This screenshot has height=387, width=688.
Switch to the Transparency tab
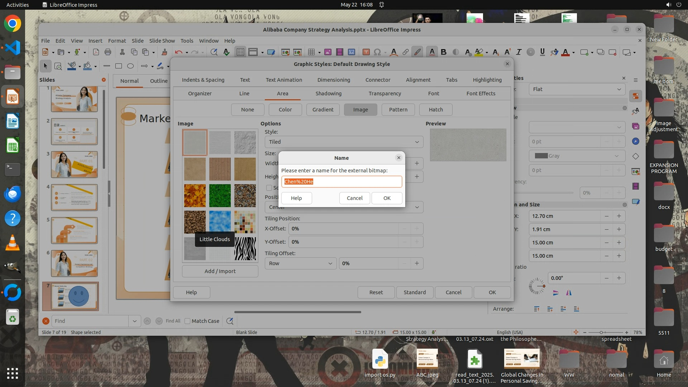[384, 94]
